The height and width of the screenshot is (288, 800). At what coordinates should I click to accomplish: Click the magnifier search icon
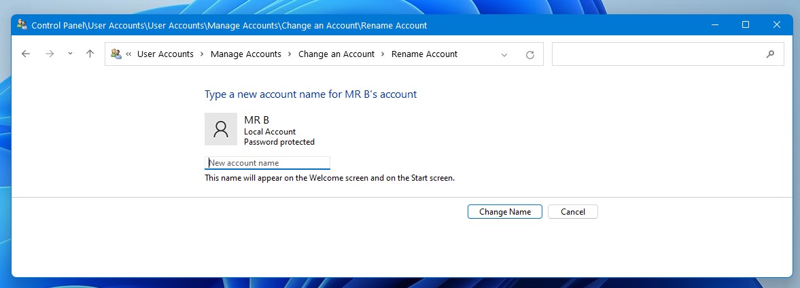tap(770, 54)
